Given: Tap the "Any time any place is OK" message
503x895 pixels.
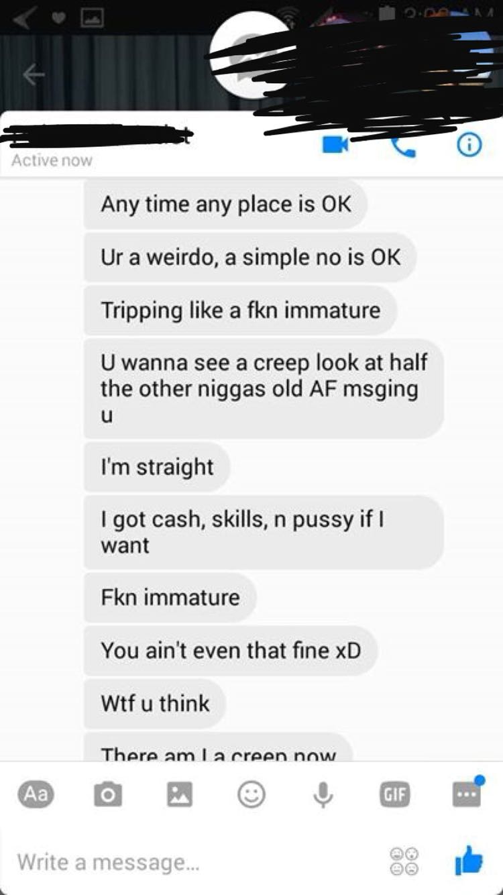Looking at the screenshot, I should 226,204.
